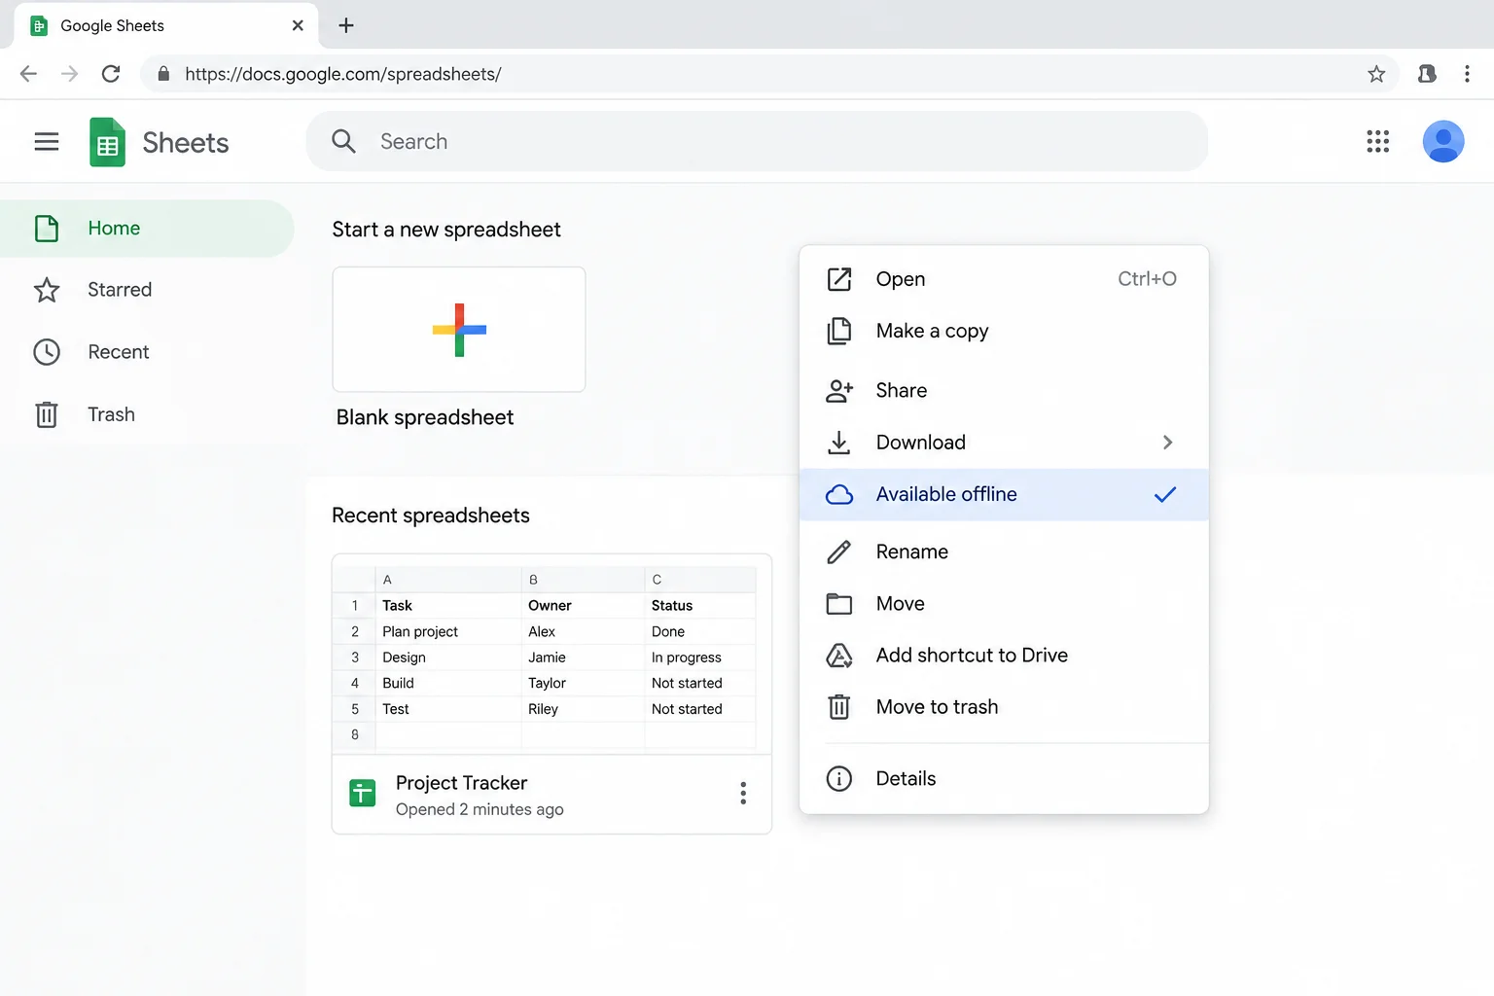Choose the Download menu entry
Image resolution: width=1494 pixels, height=996 pixels.
click(1004, 443)
